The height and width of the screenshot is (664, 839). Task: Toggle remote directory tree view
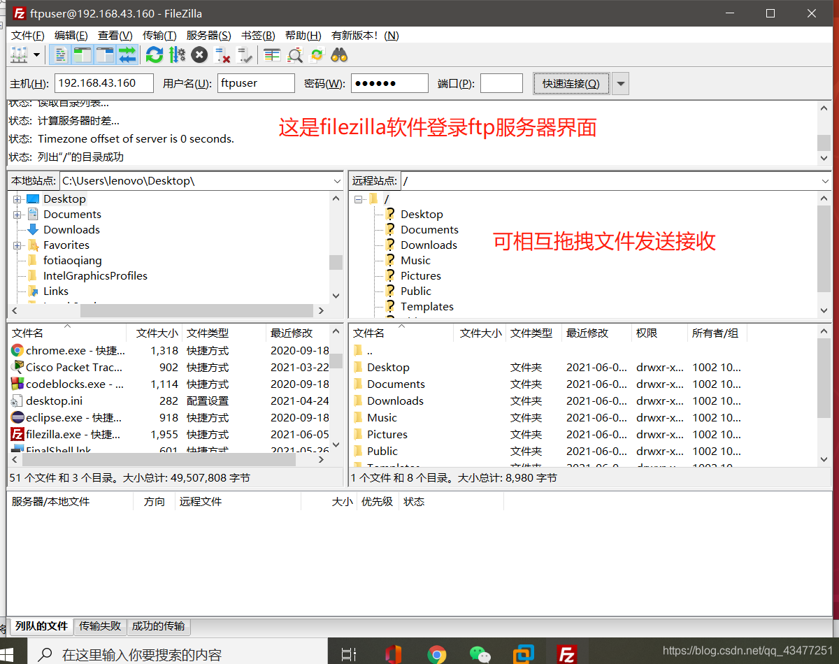105,55
